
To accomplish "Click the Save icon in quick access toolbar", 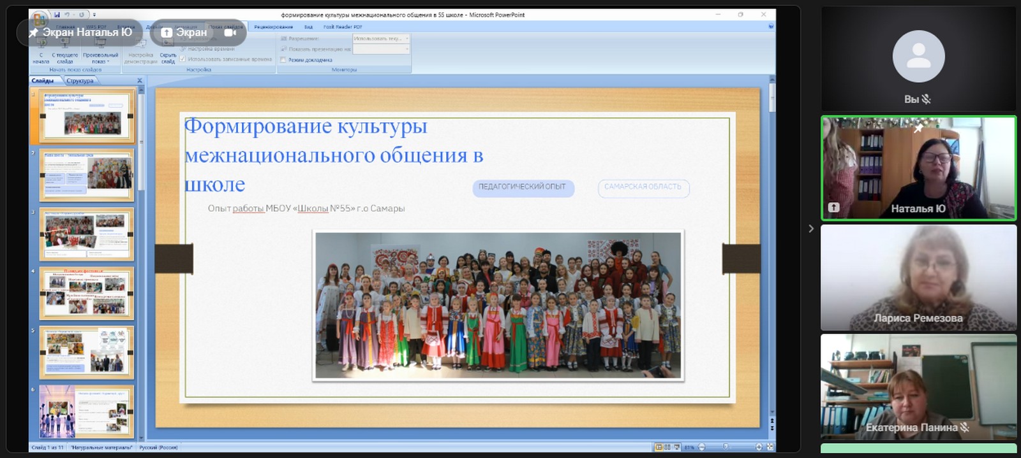I will [57, 15].
